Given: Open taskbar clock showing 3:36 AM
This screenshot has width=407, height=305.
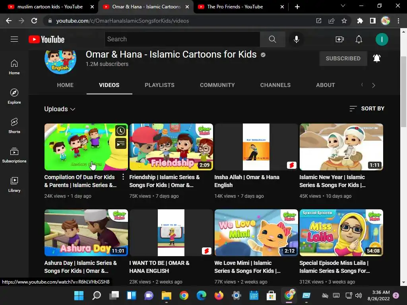Looking at the screenshot, I should tap(378, 295).
